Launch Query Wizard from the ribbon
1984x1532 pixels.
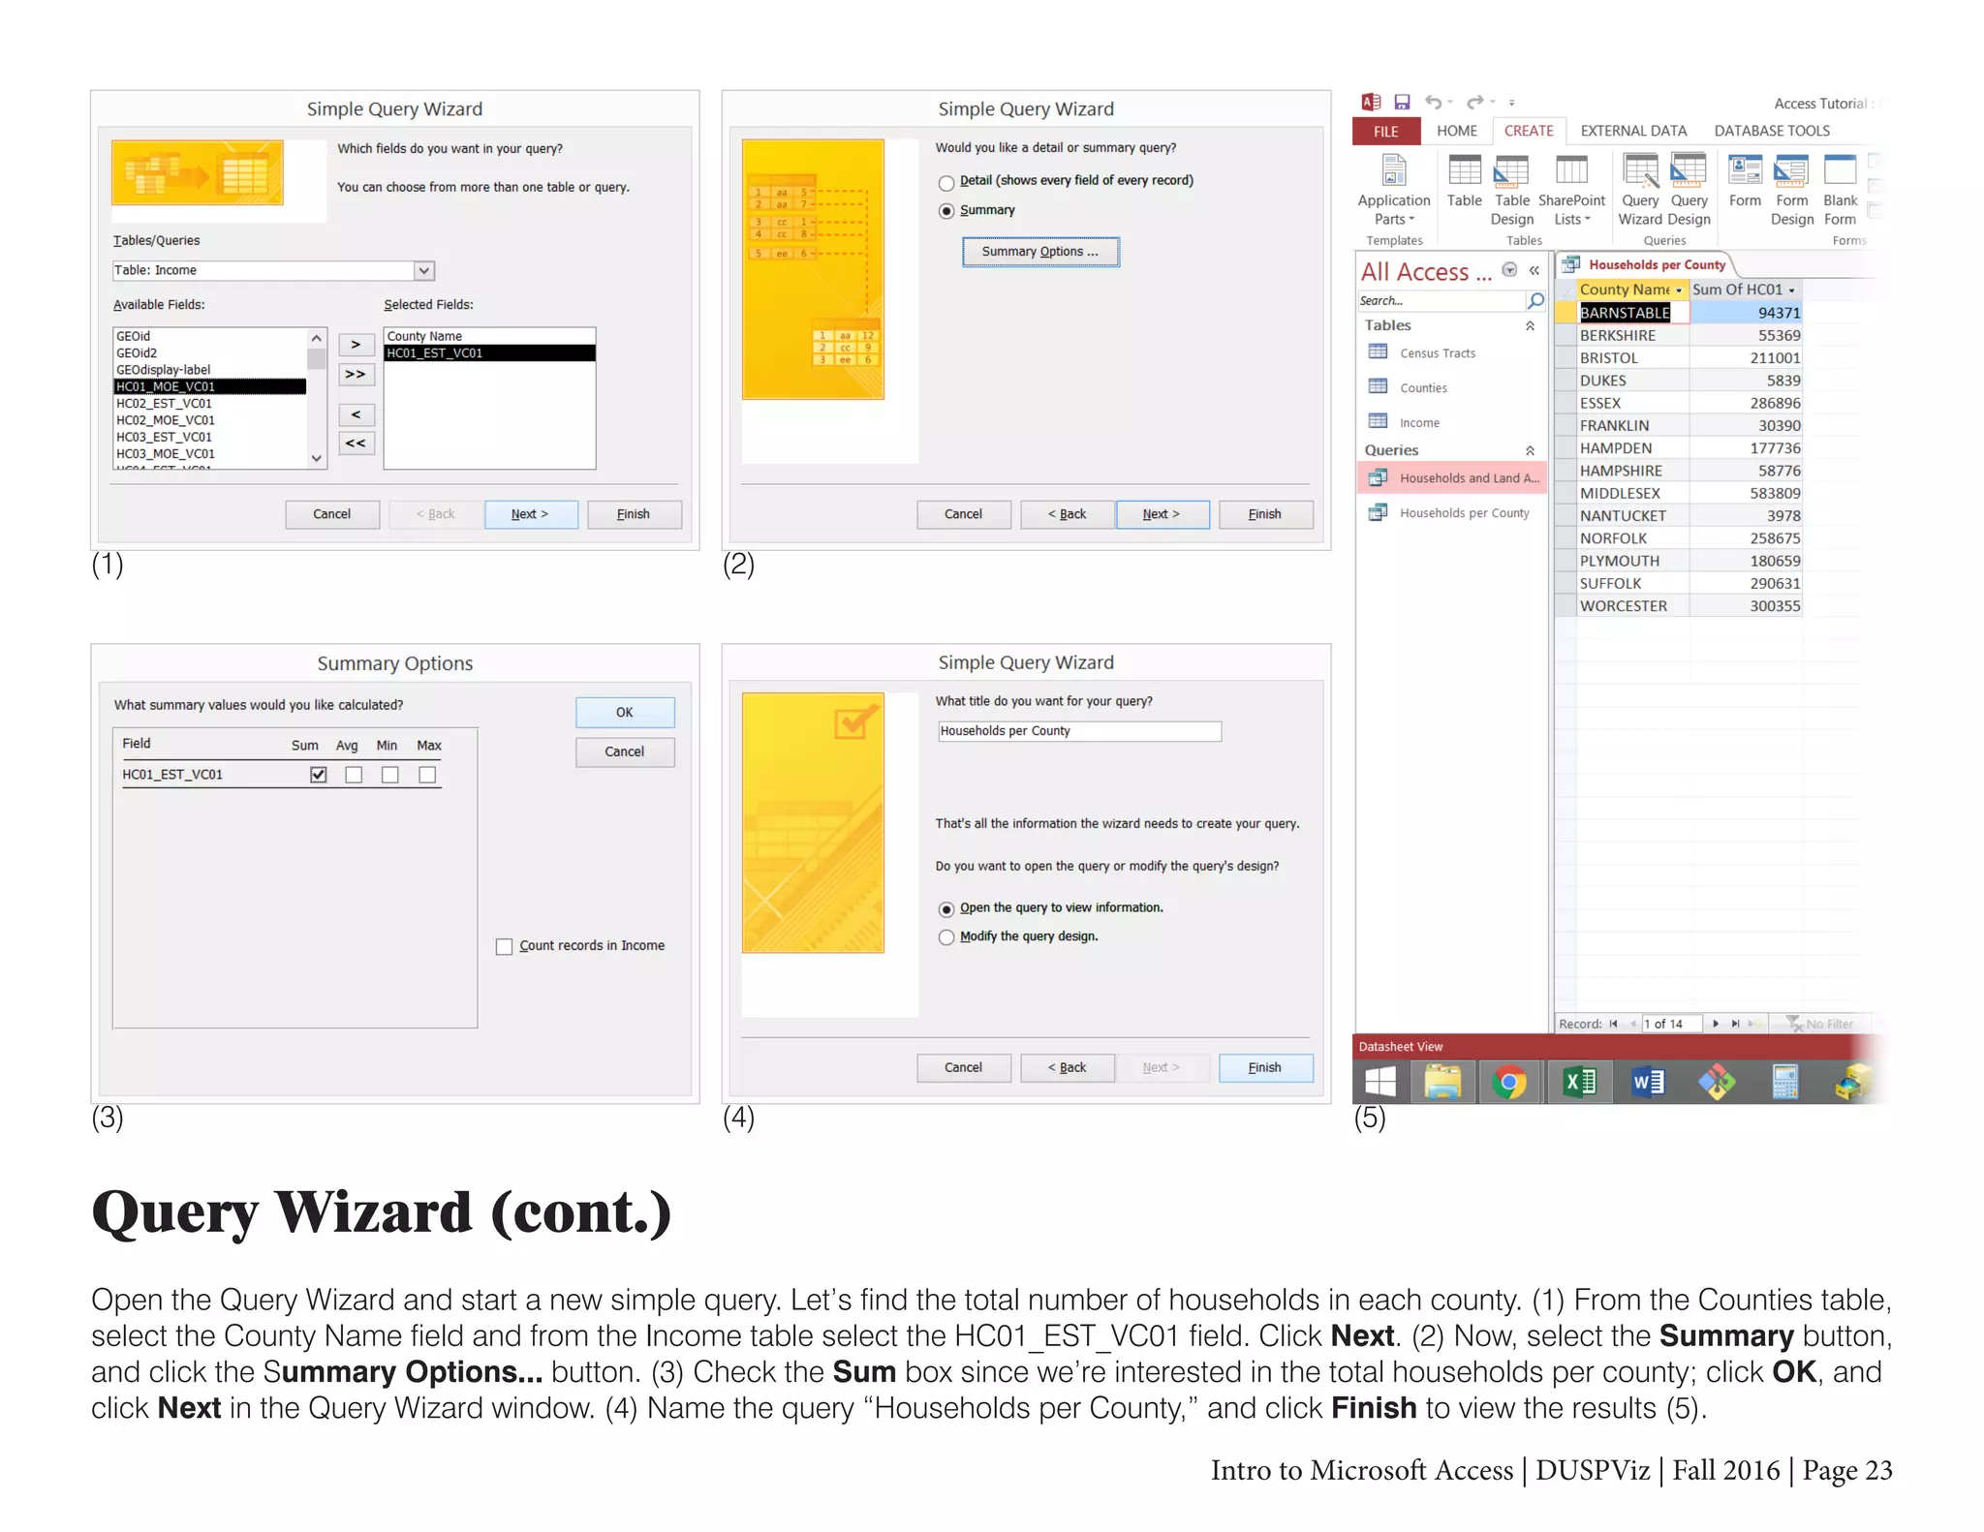tap(1639, 190)
